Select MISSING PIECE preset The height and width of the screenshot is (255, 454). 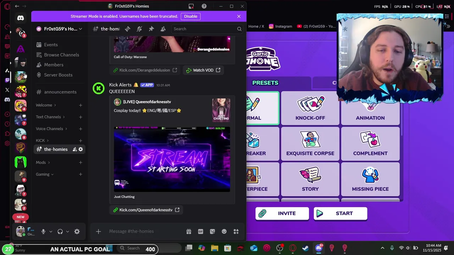[370, 179]
